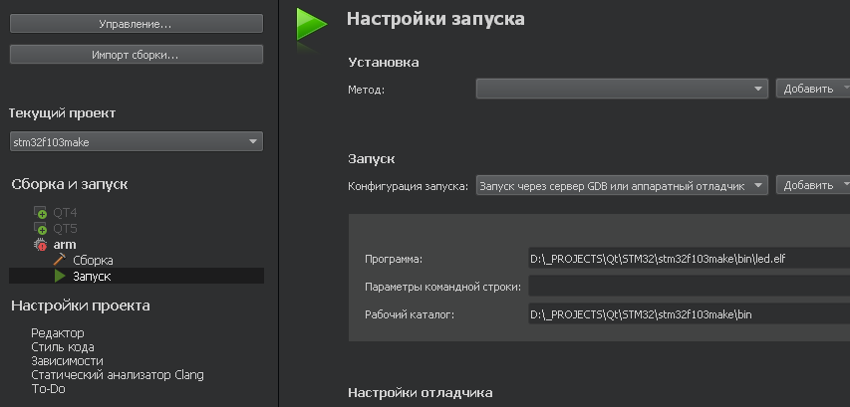Image resolution: width=850 pixels, height=407 pixels.
Task: Open Редактор in project settings
Action: (x=58, y=332)
